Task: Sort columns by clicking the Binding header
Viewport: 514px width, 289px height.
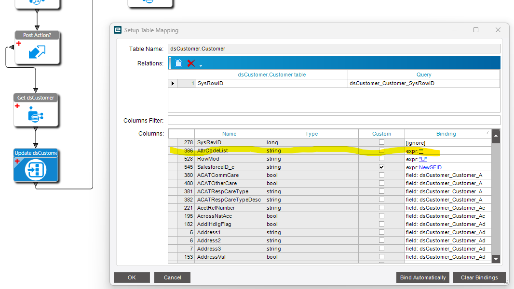Action: click(446, 134)
